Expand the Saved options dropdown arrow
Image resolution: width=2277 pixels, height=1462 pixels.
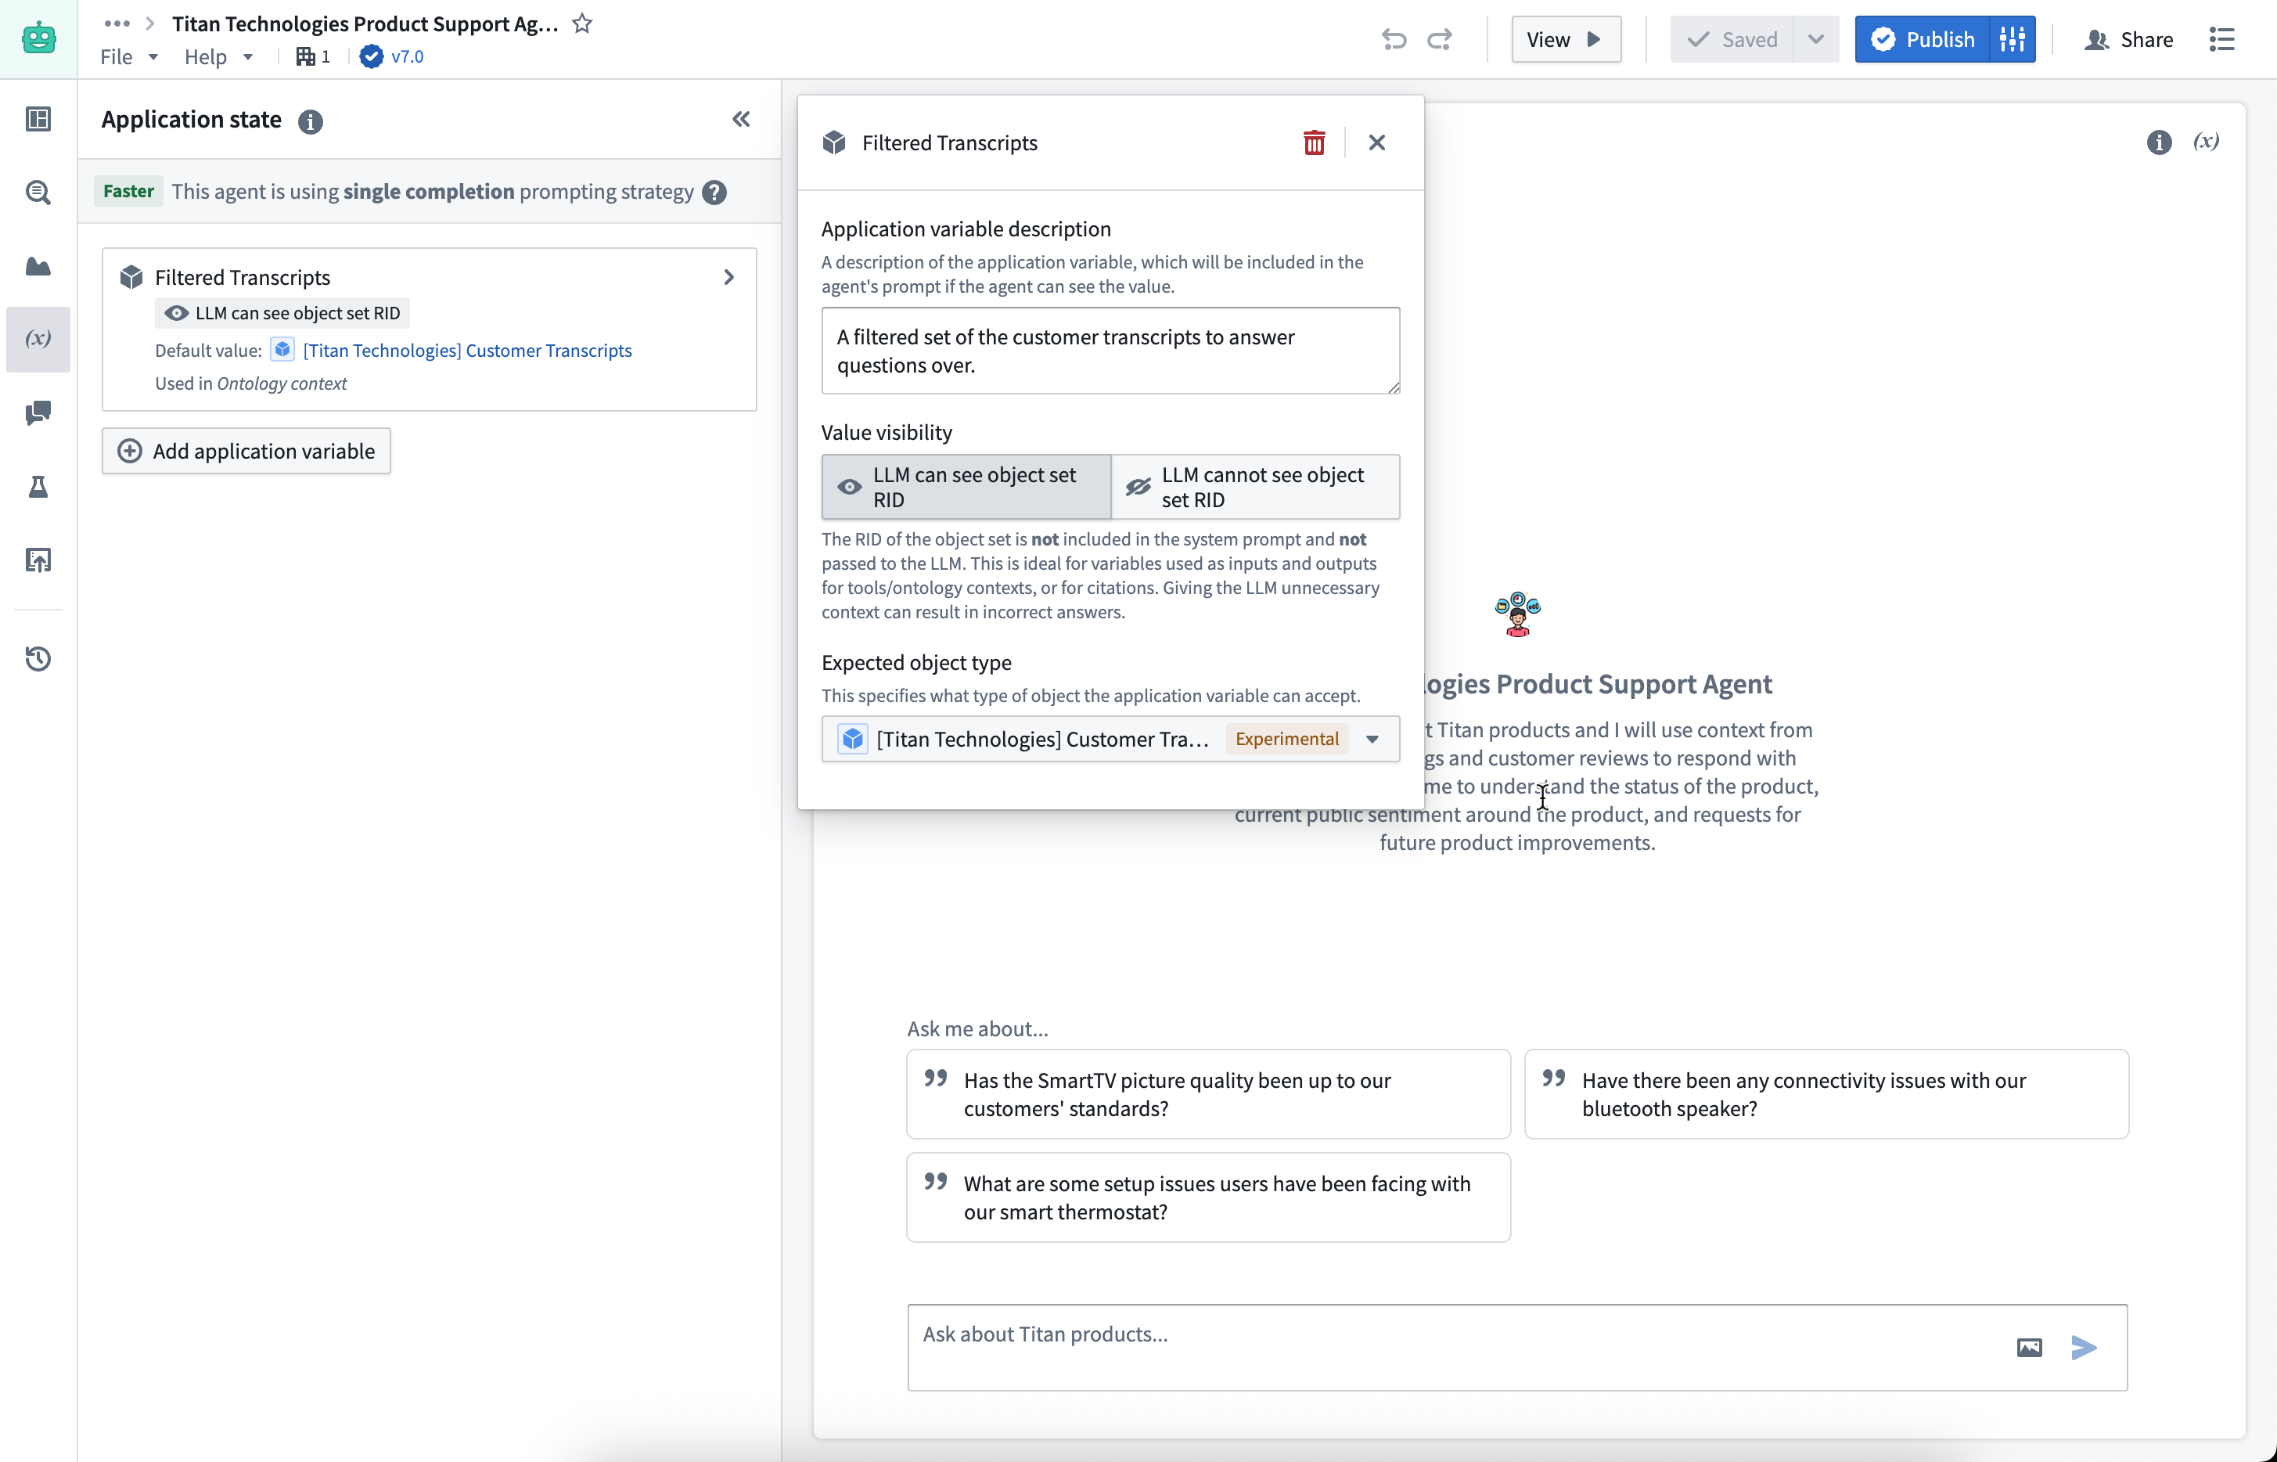tap(1815, 39)
